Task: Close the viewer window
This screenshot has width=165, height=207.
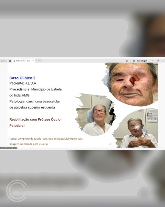Action: point(163,61)
